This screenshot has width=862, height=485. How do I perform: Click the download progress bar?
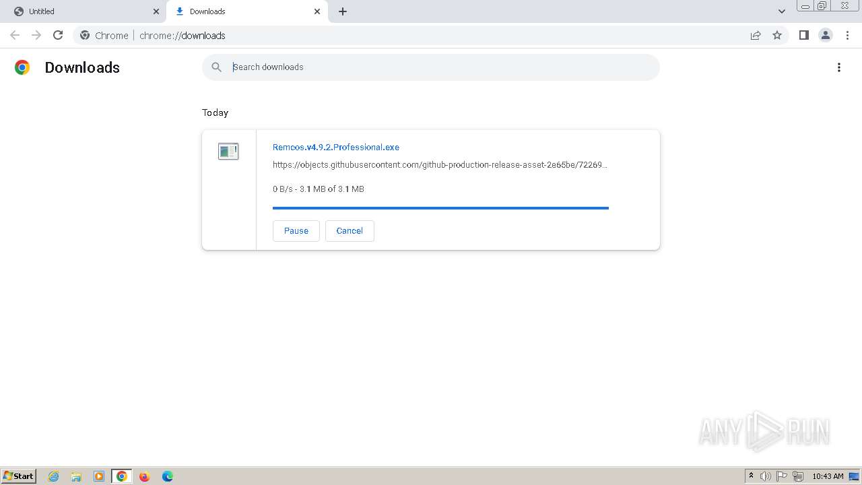coord(440,208)
